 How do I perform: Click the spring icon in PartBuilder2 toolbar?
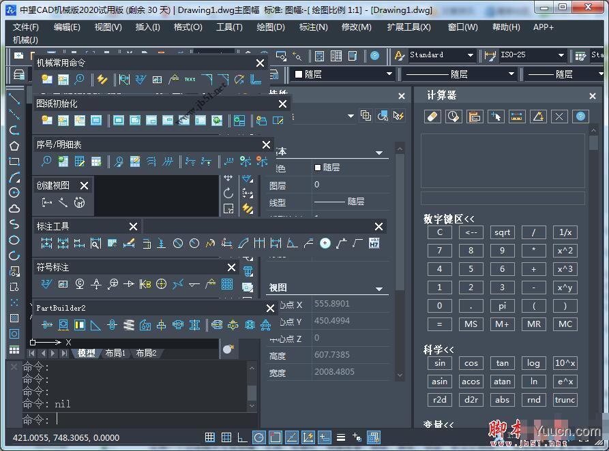pos(129,325)
